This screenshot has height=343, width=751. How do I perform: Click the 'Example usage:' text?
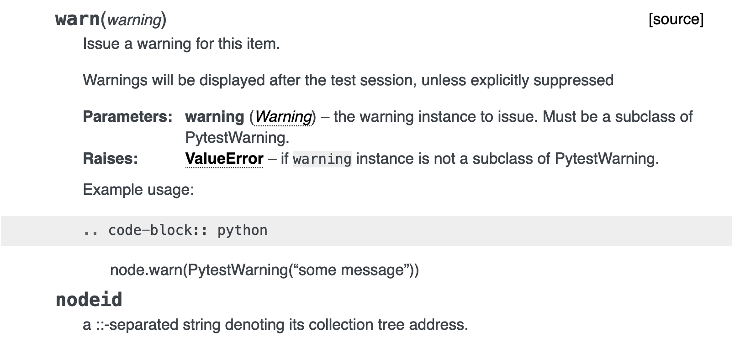pos(138,190)
